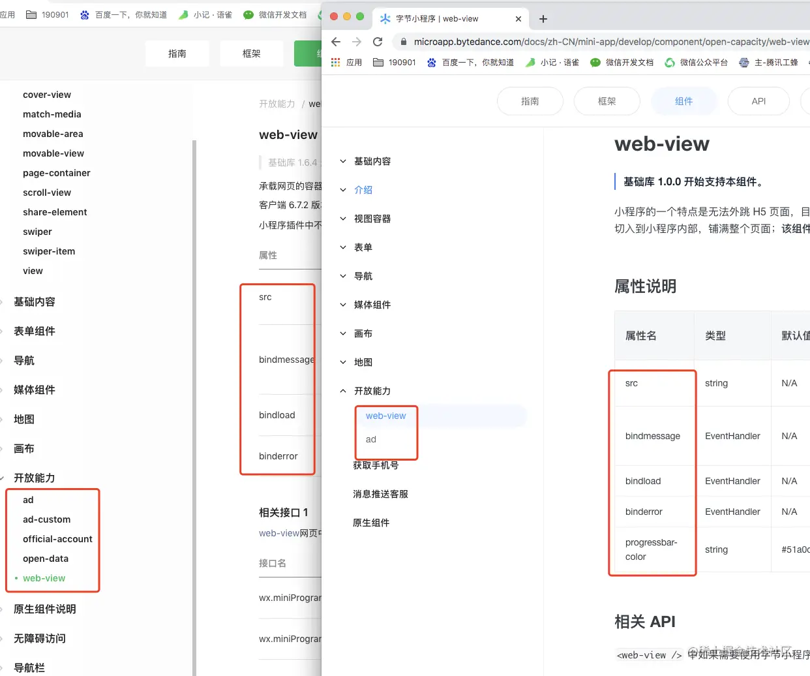Collapse 开放能力 section in bytedance sidebar
This screenshot has width=810, height=676.
[365, 391]
